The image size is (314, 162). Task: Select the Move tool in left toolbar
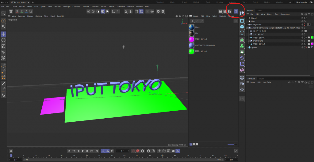pyautogui.click(x=3, y=34)
